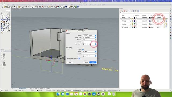Click the light bulb icon in top toolbar
The image size is (172, 97).
coord(52,7)
